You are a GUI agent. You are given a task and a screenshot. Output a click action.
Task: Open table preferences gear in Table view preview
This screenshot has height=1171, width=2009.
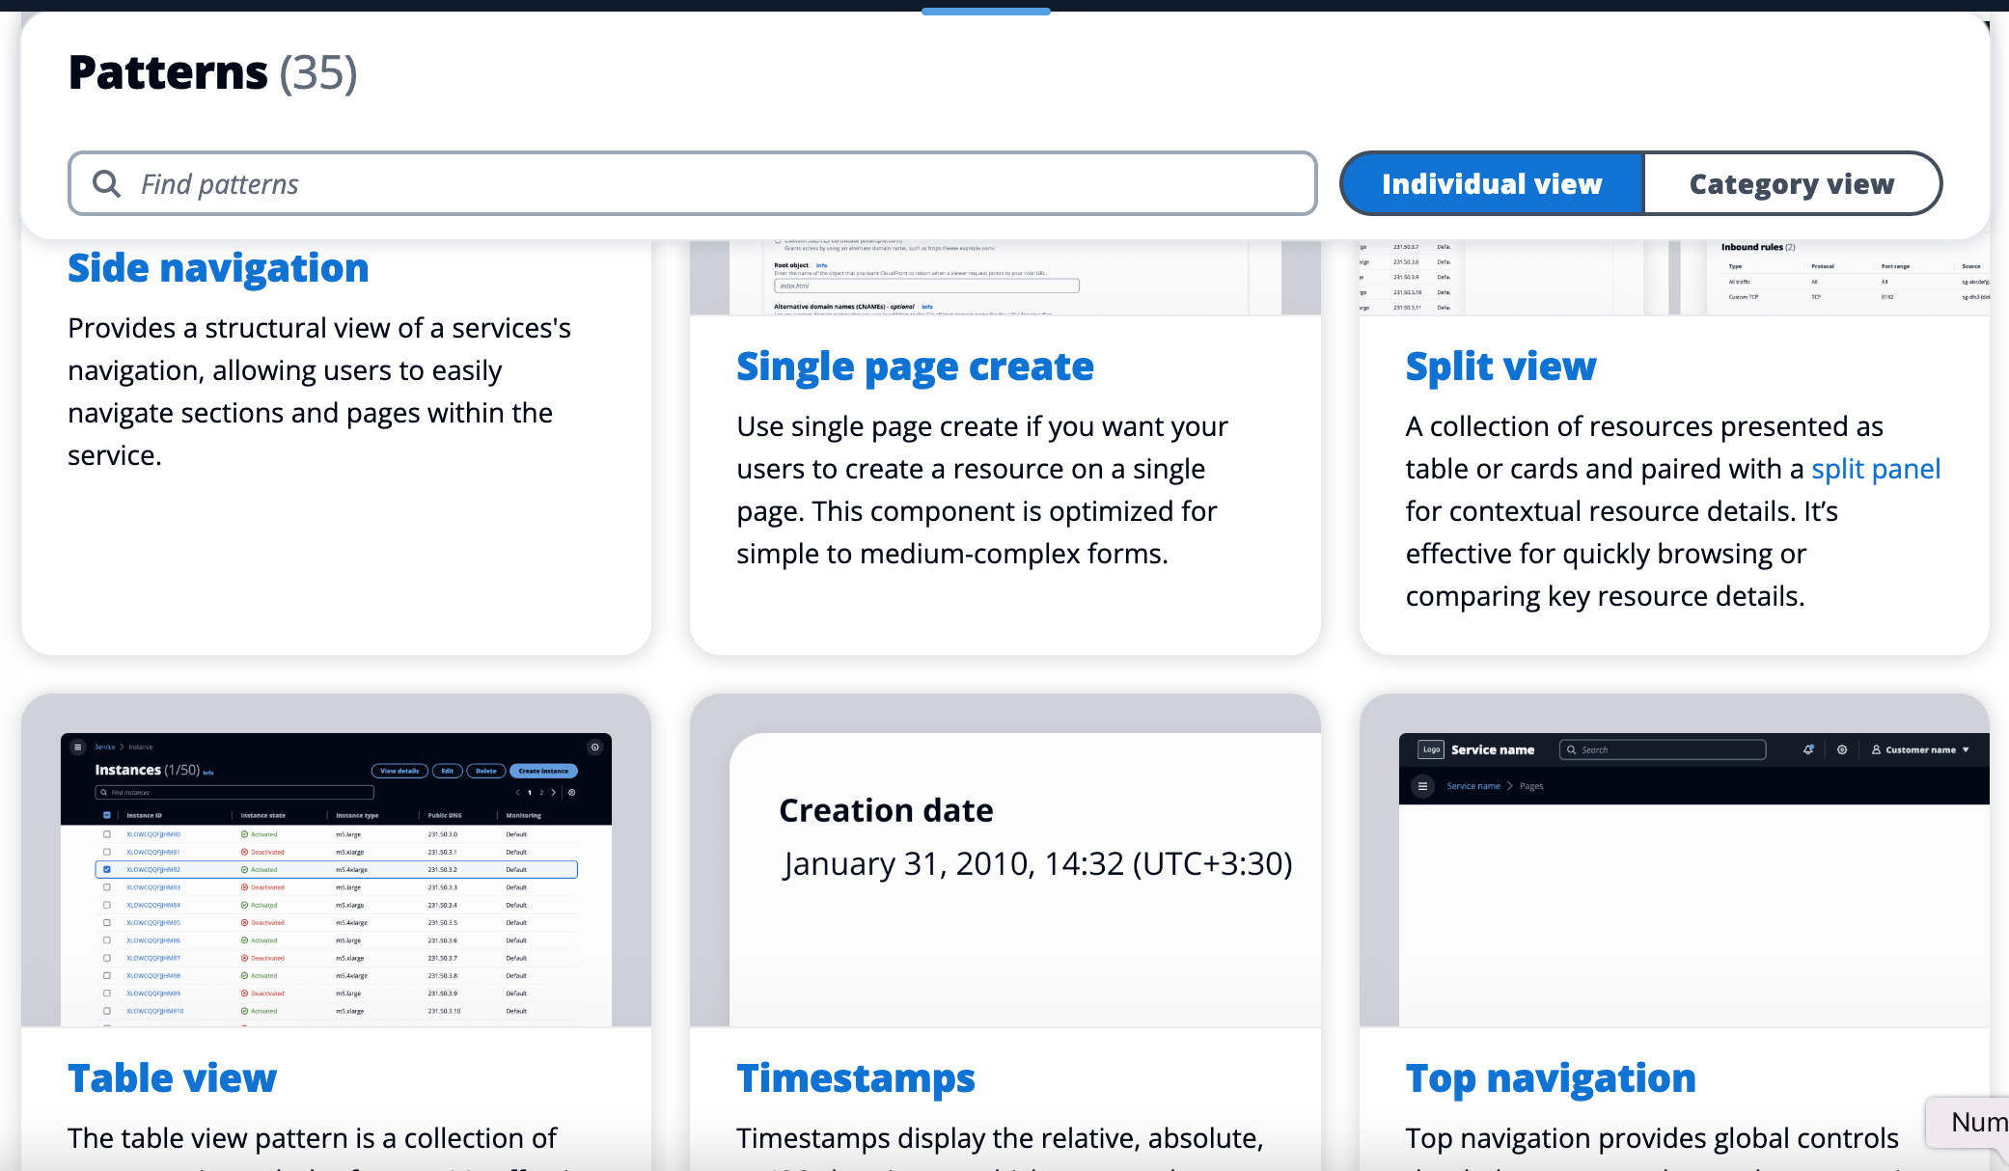click(x=571, y=792)
